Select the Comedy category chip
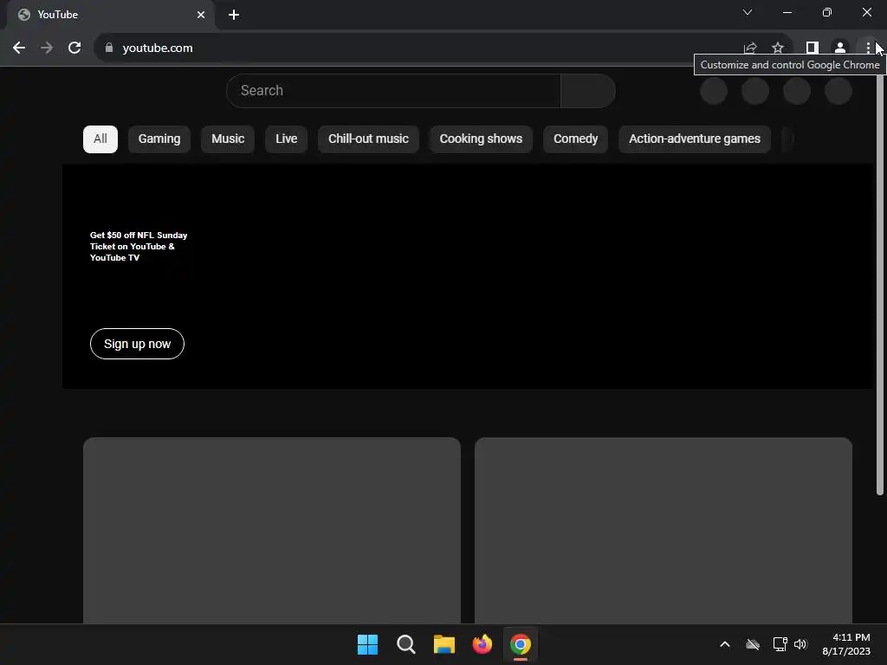The width and height of the screenshot is (887, 665). tap(575, 139)
